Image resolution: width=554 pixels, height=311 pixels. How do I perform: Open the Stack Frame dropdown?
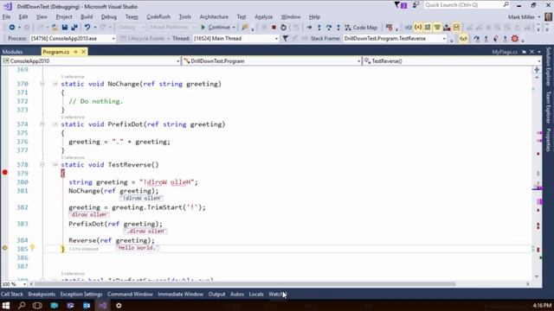(x=396, y=38)
